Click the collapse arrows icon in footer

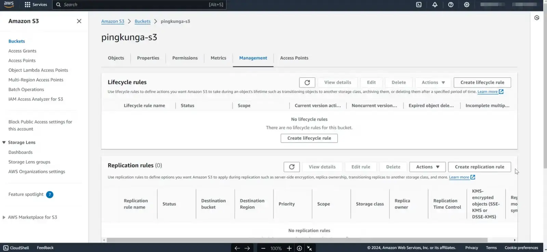pyautogui.click(x=309, y=248)
